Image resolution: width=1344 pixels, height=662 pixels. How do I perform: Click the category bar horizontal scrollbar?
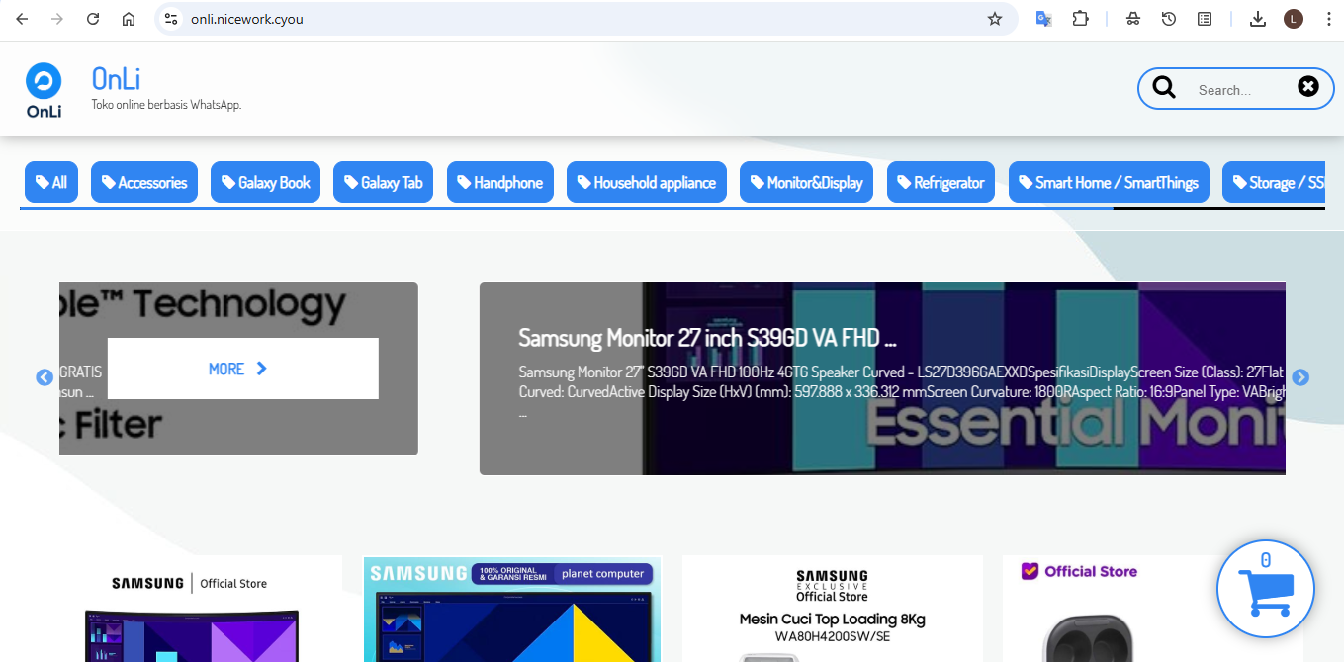click(x=566, y=208)
